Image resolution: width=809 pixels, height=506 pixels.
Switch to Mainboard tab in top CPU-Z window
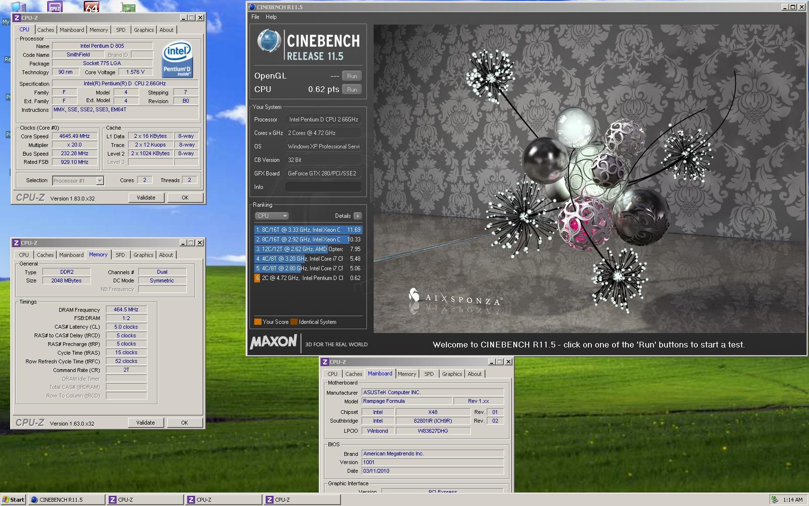(72, 30)
